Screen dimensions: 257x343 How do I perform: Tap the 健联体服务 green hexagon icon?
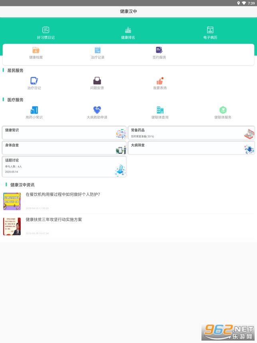(x=223, y=110)
